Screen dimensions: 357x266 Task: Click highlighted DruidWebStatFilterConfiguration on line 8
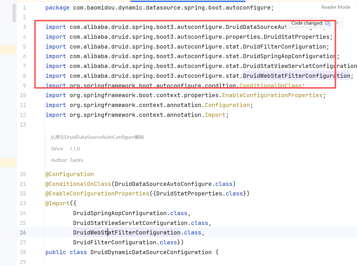297,76
